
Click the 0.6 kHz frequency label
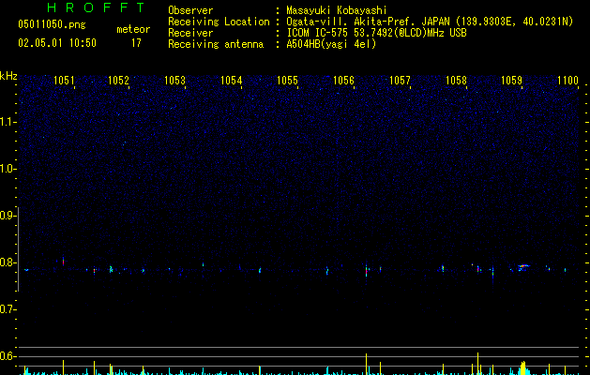click(x=8, y=356)
